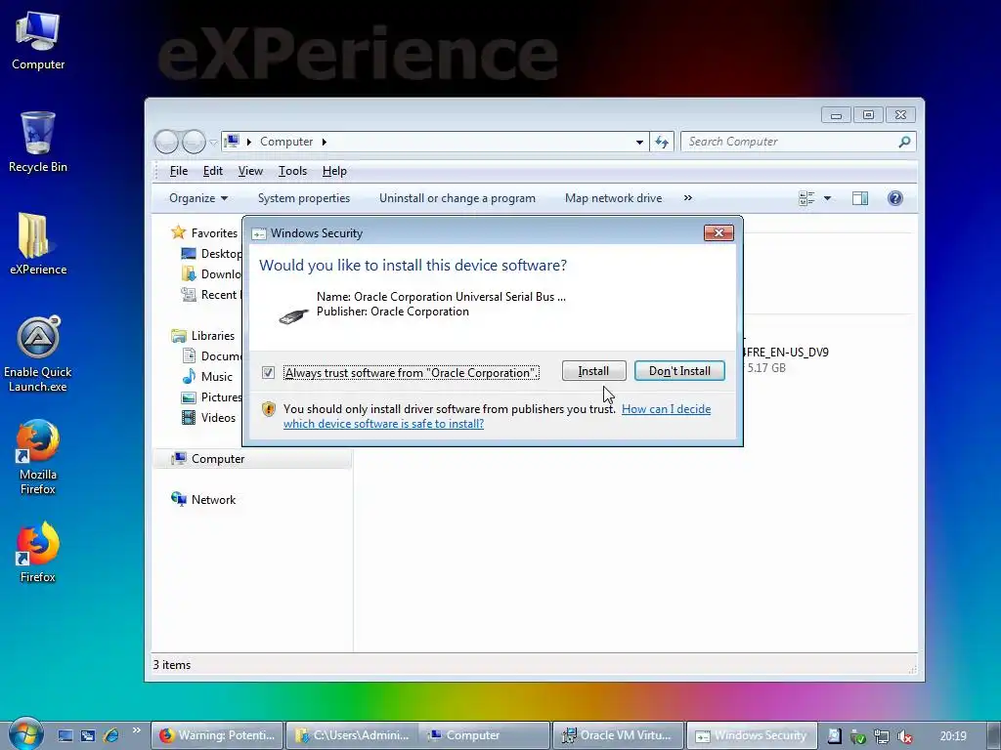Click Map network drive
Image resolution: width=1001 pixels, height=750 pixels.
pyautogui.click(x=614, y=198)
